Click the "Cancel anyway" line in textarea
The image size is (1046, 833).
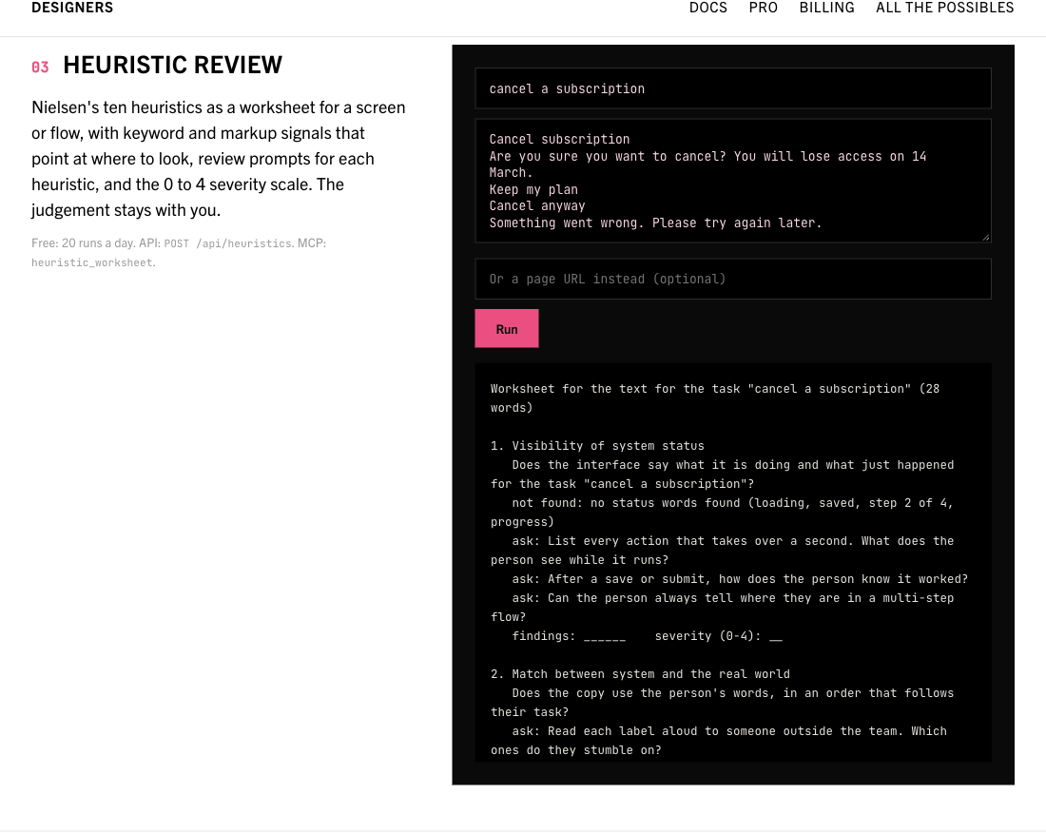coord(537,206)
